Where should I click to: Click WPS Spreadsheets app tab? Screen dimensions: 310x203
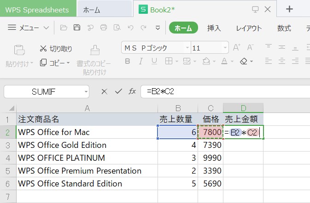point(38,9)
